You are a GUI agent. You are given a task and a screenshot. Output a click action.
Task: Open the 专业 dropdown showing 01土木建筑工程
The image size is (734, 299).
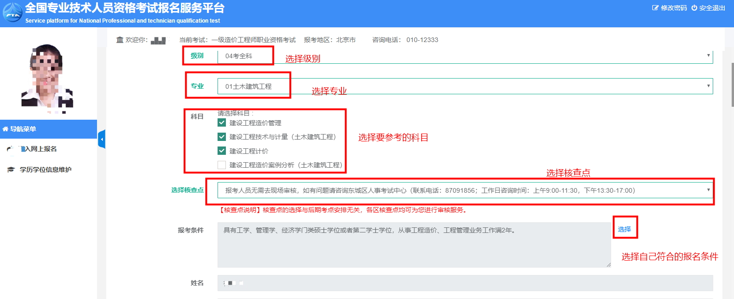(x=465, y=86)
